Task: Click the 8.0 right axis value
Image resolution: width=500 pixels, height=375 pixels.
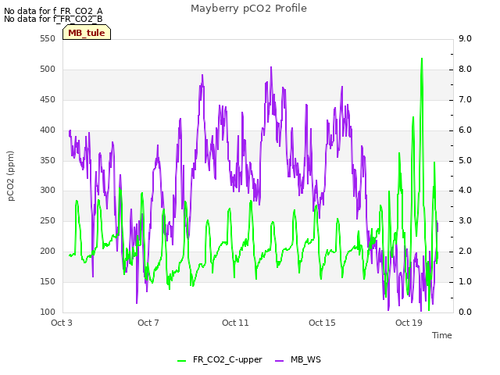Action: point(465,70)
